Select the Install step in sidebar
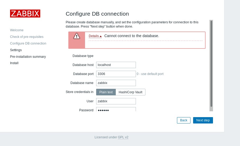Image resolution: width=240 pixels, height=146 pixels. click(x=14, y=63)
